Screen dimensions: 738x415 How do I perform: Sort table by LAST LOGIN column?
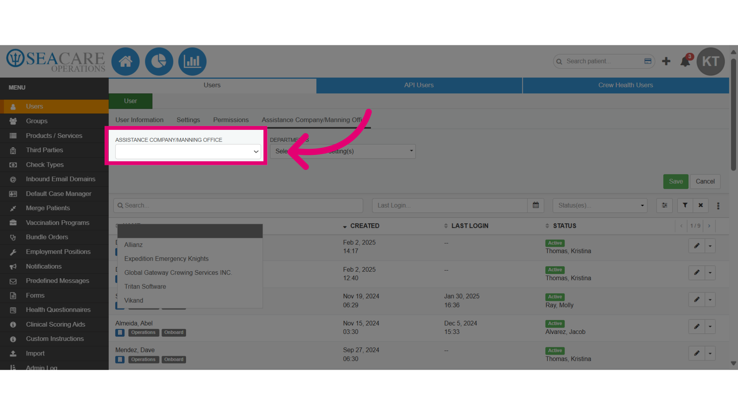(x=466, y=226)
